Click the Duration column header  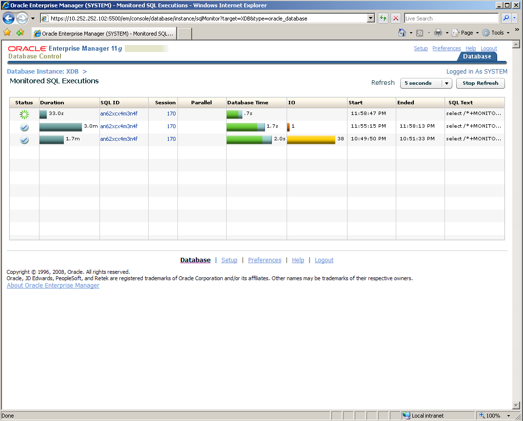69,103
